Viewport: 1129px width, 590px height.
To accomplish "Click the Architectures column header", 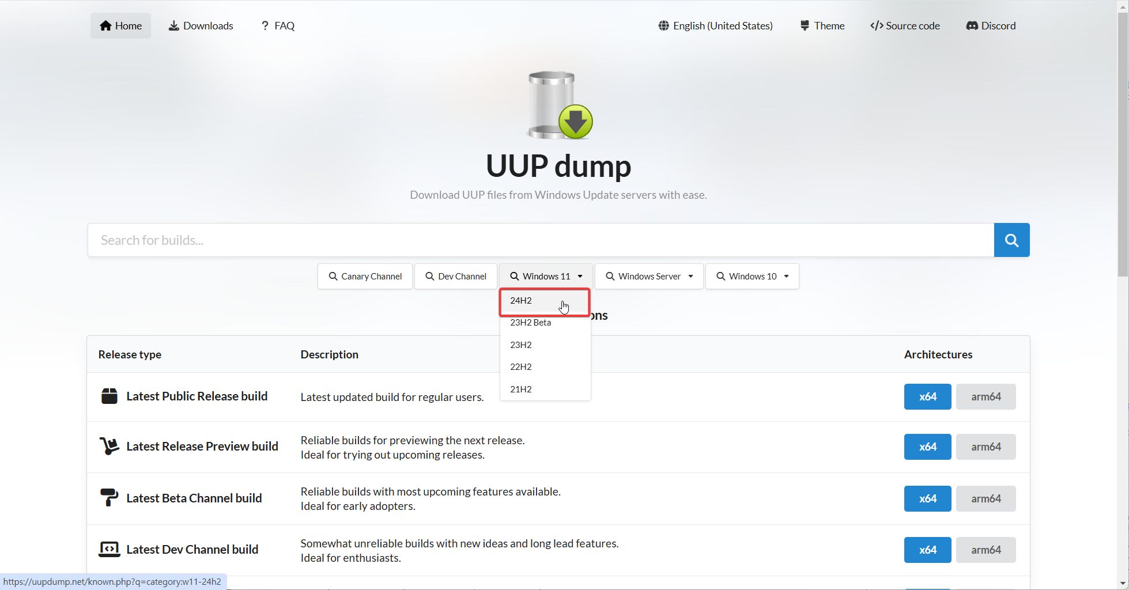I will click(x=938, y=354).
